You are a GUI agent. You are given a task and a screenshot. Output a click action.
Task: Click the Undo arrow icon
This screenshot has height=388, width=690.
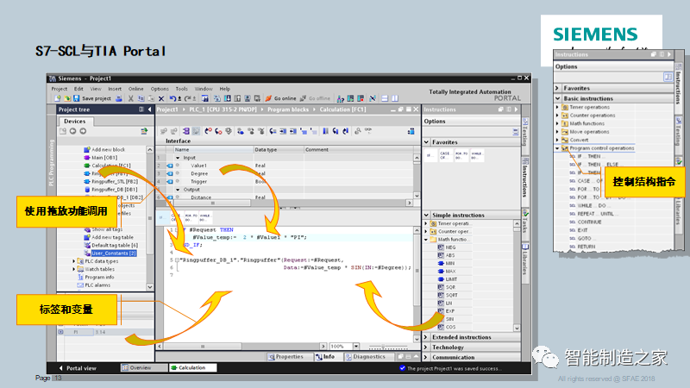[x=173, y=98]
